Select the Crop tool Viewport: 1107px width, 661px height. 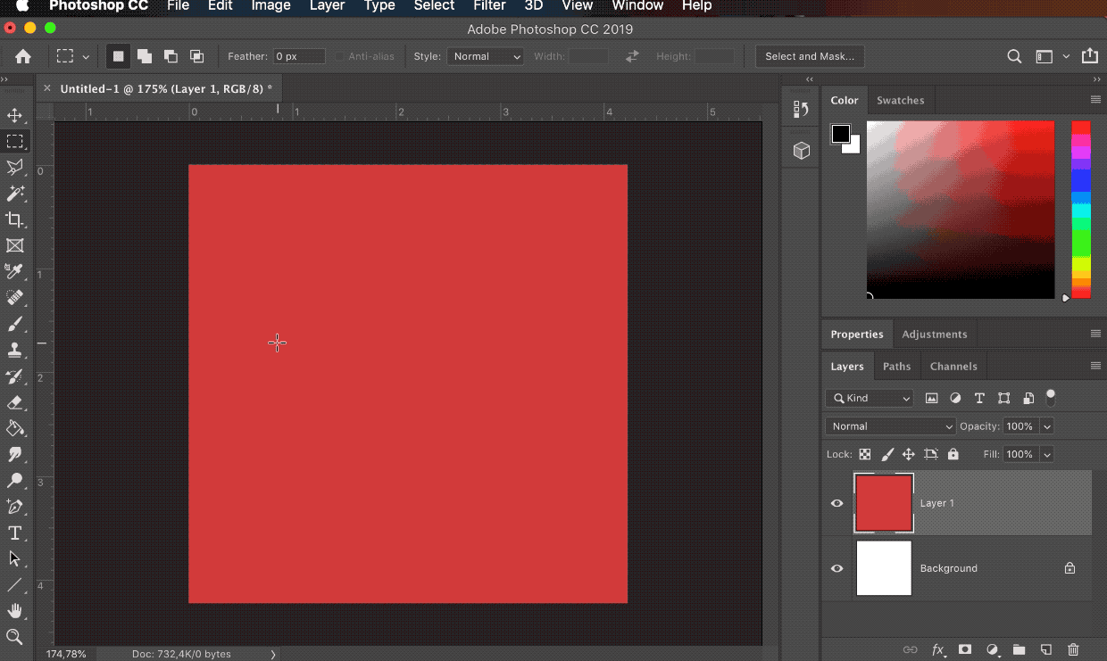(x=16, y=220)
